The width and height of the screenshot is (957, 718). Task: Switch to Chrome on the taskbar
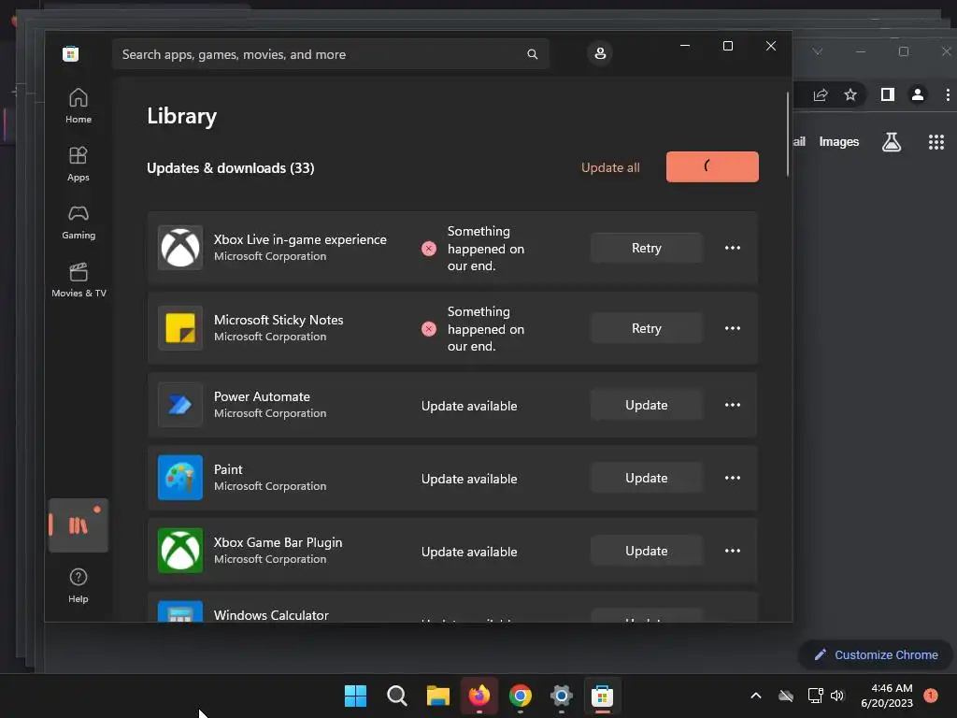pos(520,696)
